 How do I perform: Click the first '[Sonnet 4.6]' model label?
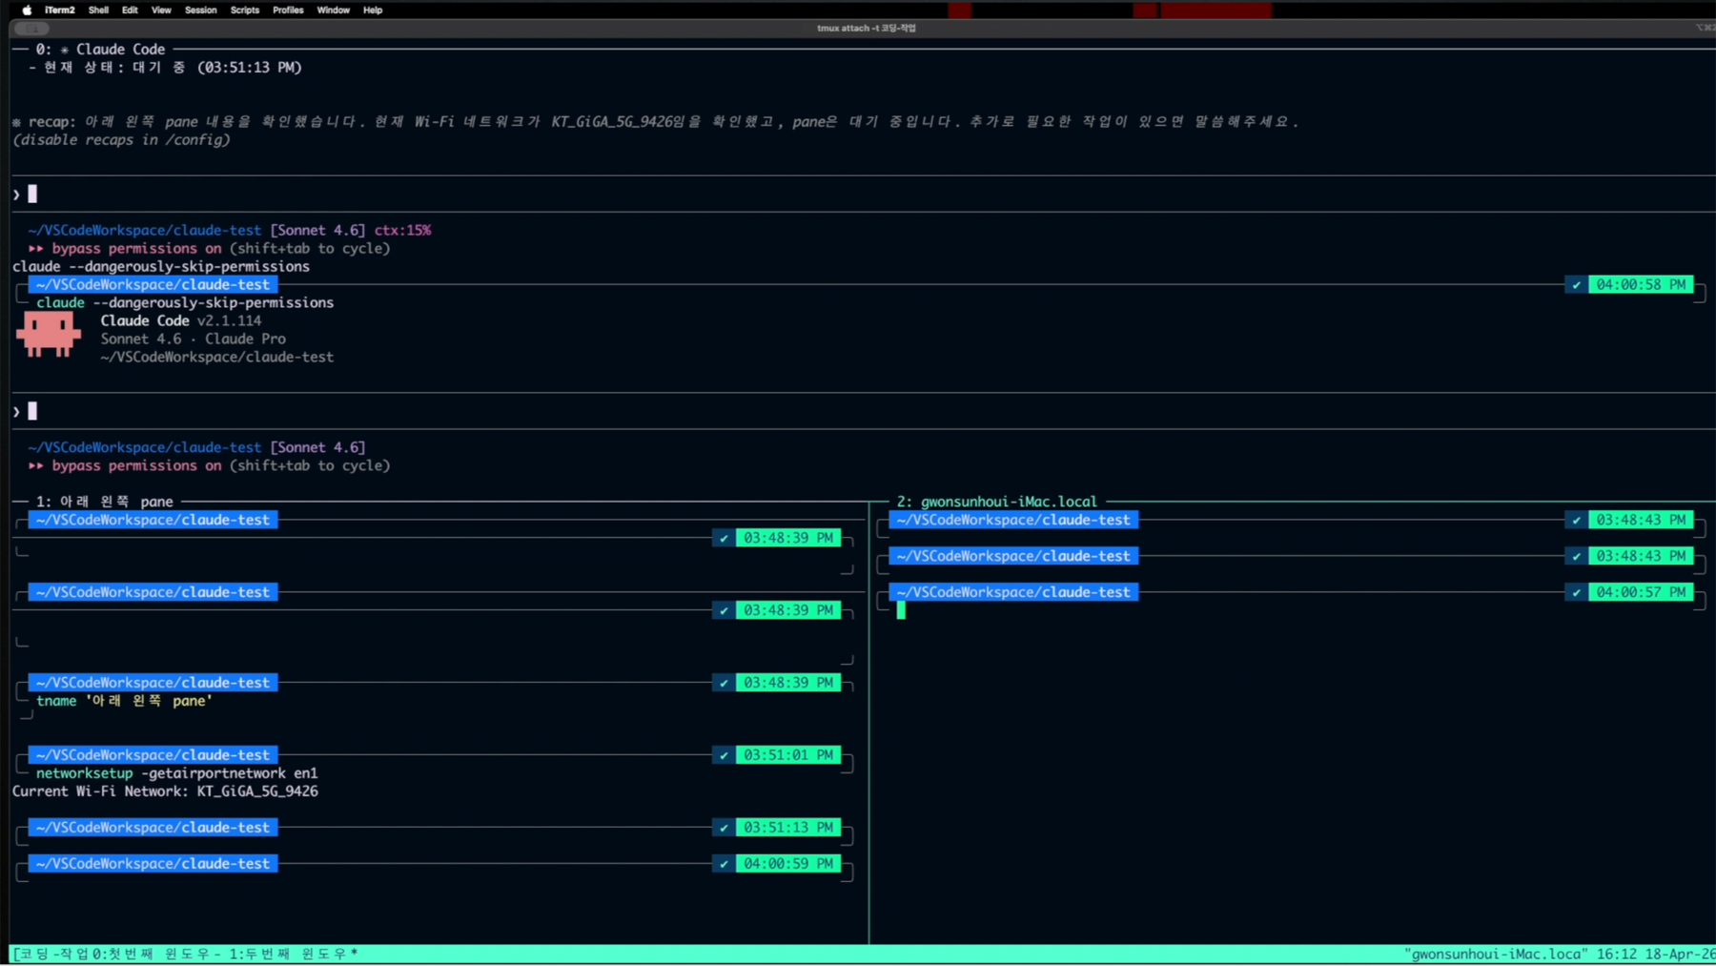pos(317,230)
